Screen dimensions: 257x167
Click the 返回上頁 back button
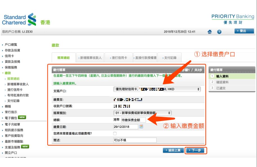pos(174,150)
